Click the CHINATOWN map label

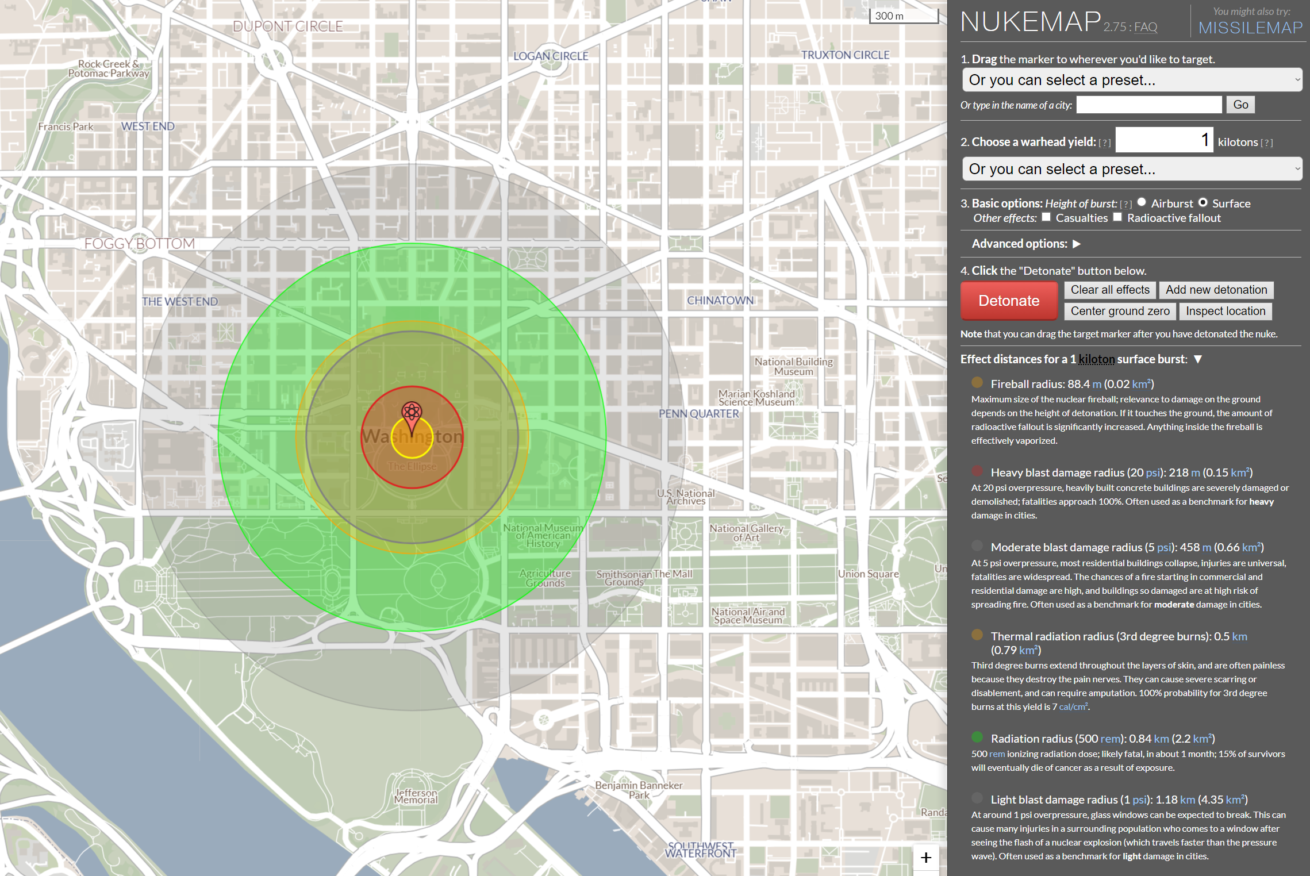pyautogui.click(x=720, y=300)
